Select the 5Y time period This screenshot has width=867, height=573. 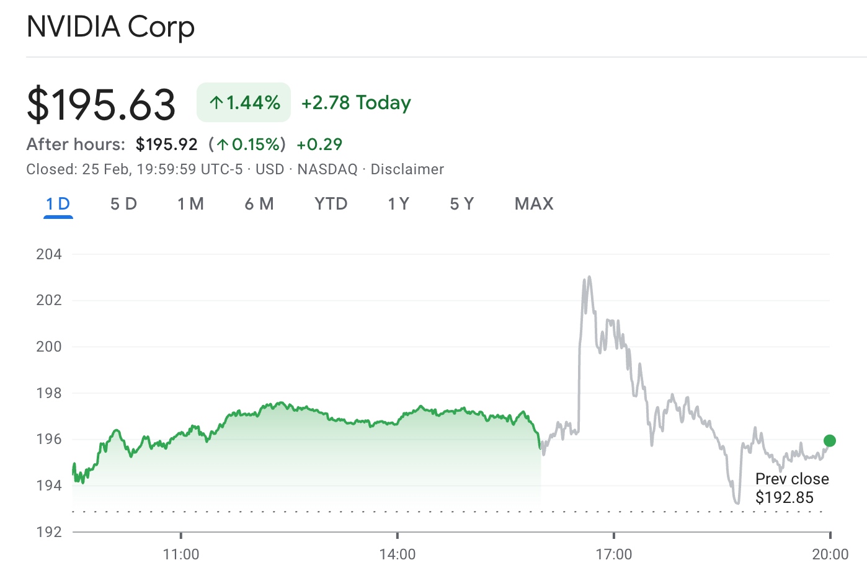461,203
